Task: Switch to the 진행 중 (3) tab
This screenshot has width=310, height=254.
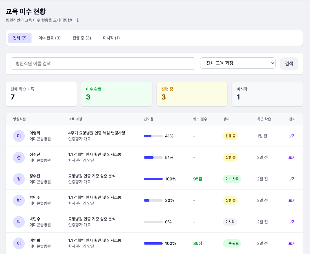Action: (81, 38)
